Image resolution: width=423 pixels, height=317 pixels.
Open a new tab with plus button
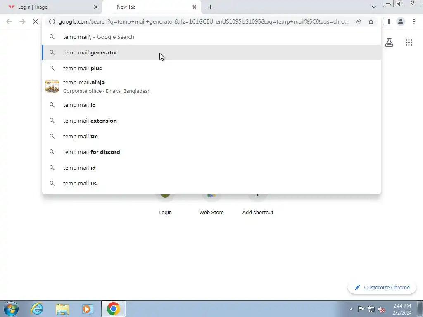point(210,7)
